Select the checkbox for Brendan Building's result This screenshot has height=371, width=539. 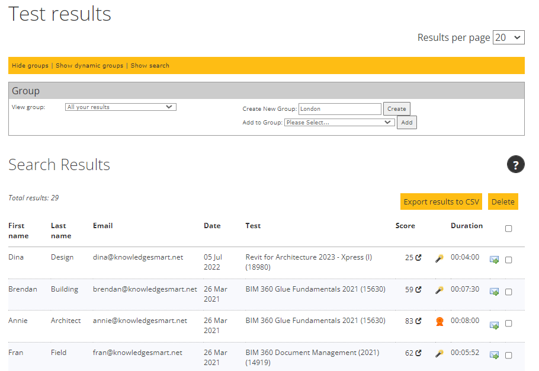508,292
